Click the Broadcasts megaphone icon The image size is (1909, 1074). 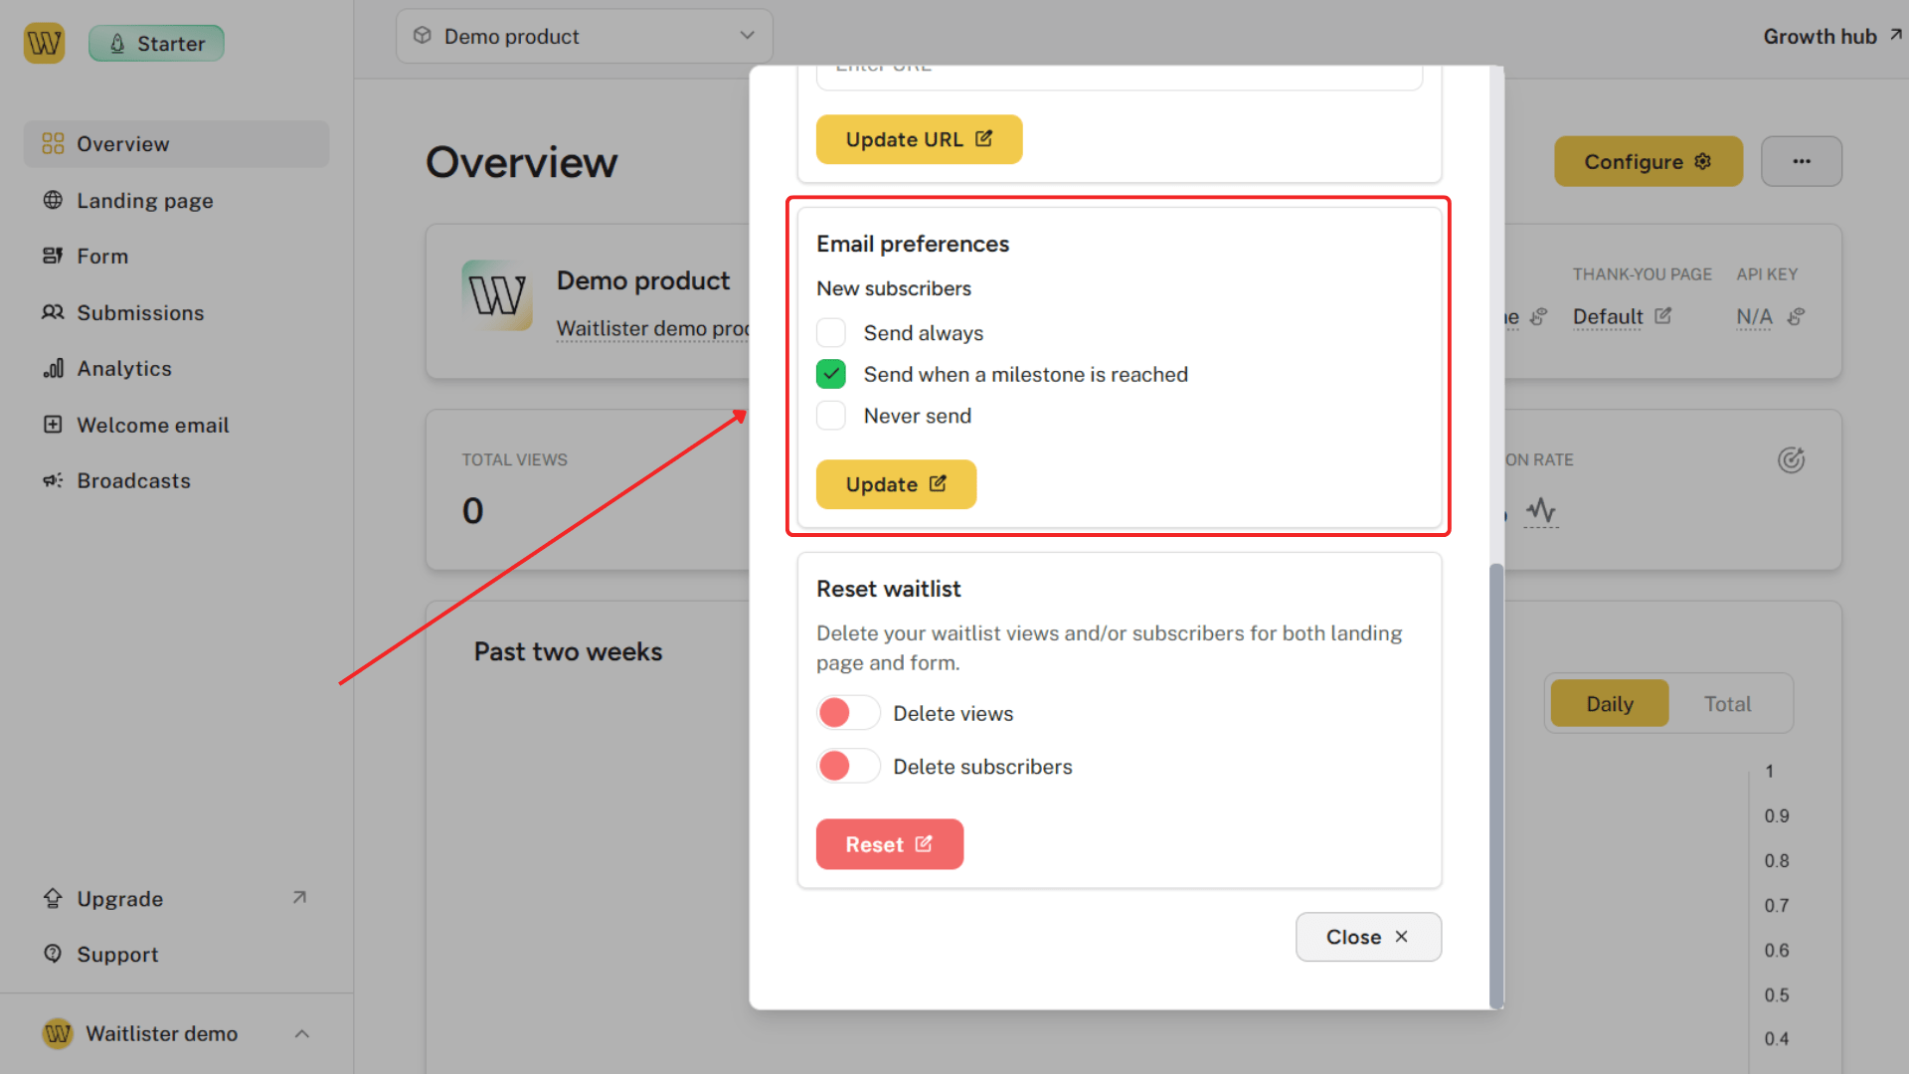tap(53, 481)
